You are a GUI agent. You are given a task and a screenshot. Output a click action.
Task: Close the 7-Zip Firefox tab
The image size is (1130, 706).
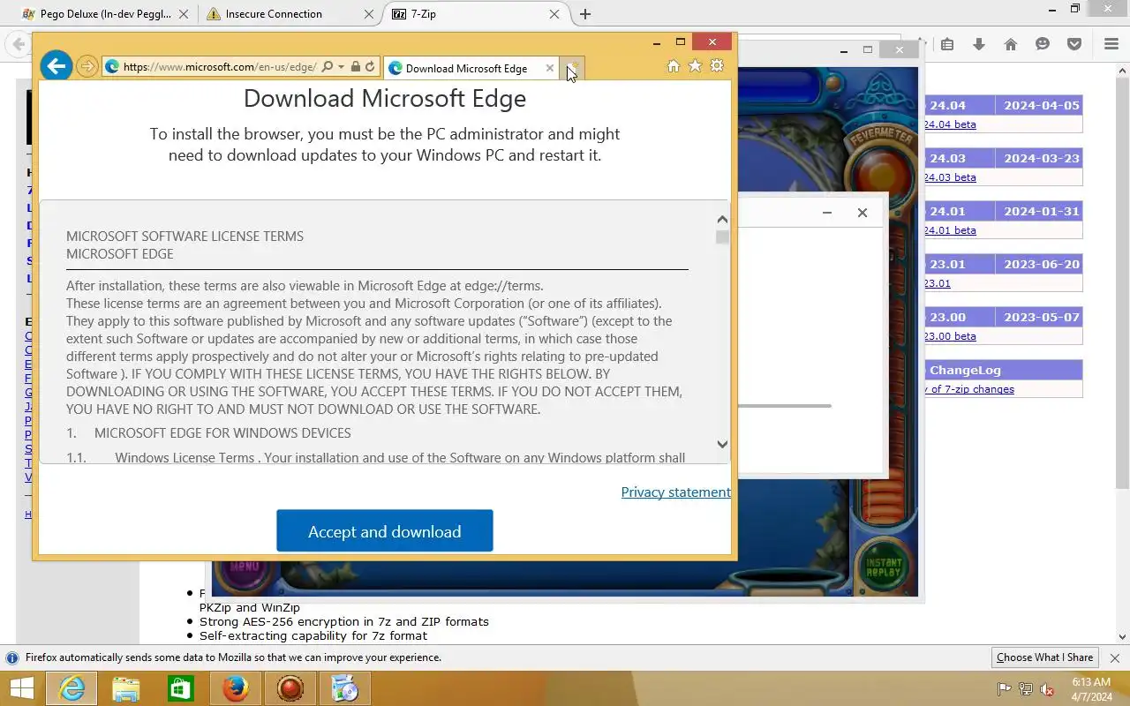tap(554, 14)
